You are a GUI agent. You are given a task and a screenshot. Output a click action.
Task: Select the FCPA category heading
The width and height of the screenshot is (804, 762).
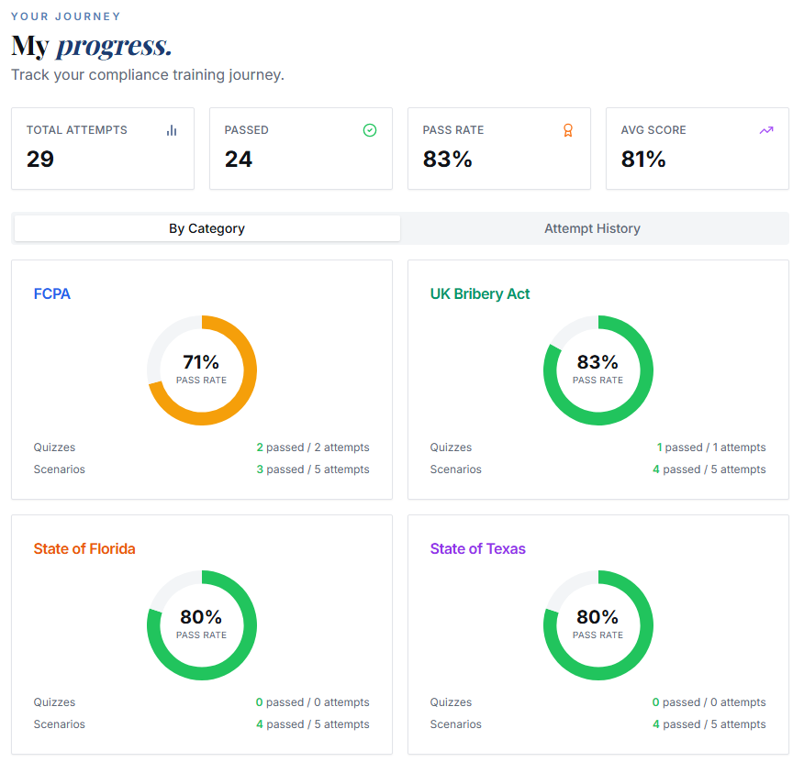[51, 293]
